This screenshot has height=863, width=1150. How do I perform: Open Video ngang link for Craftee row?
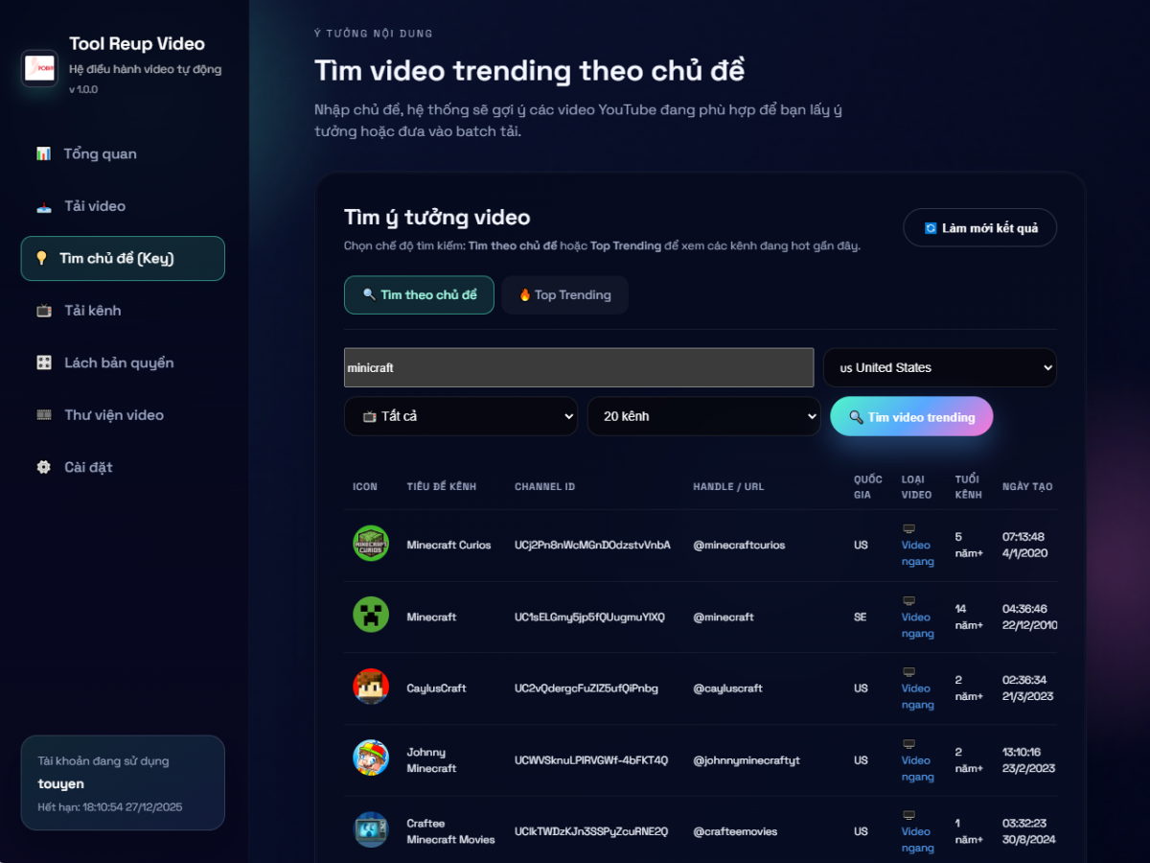pyautogui.click(x=916, y=839)
